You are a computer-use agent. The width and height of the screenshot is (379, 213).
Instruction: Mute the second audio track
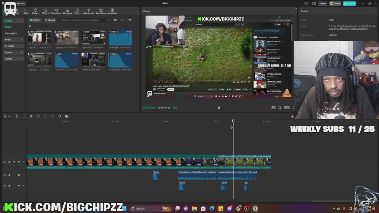click(19, 185)
